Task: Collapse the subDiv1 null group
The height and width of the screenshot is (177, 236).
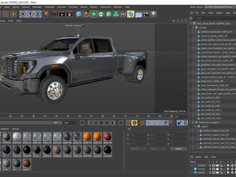Action: point(195,126)
